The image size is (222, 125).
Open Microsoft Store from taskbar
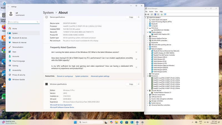[x=127, y=122]
